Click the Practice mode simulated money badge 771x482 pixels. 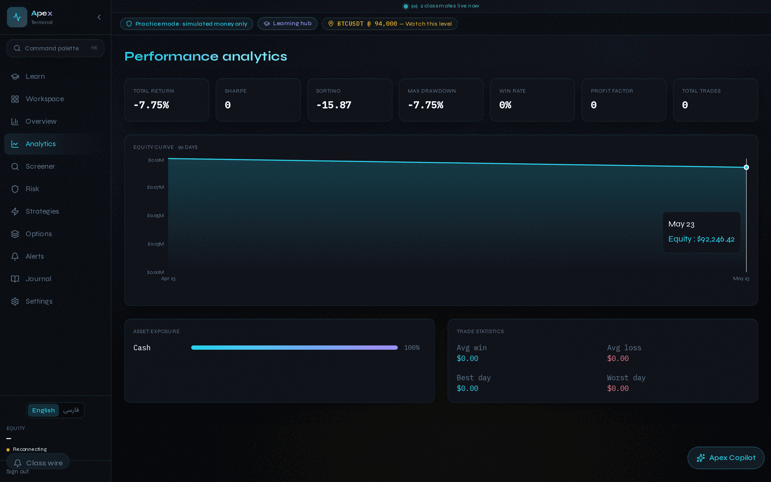pos(186,24)
